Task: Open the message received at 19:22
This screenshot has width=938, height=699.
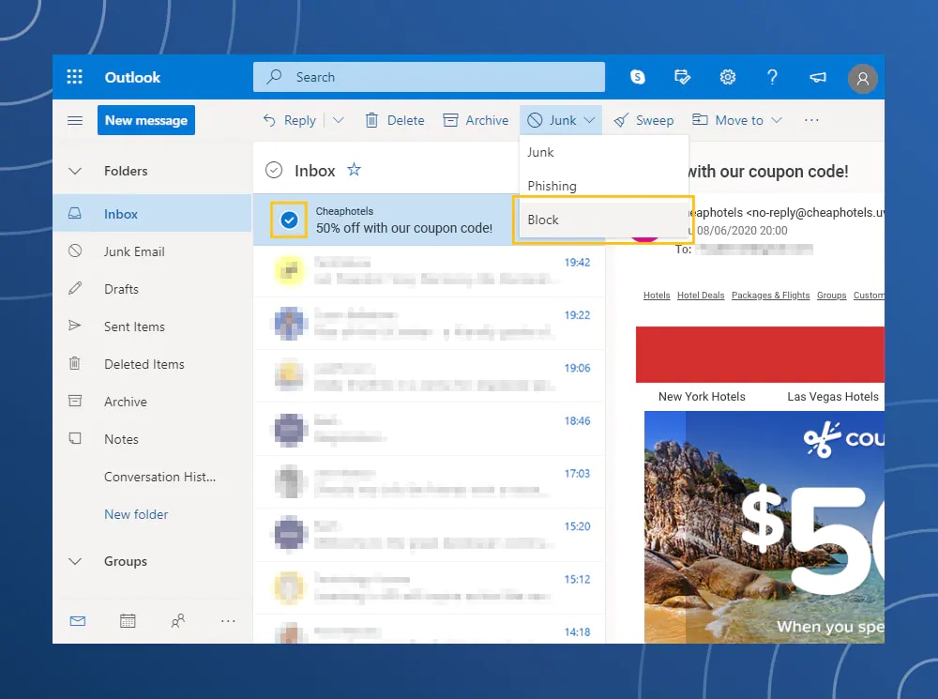Action: click(429, 324)
